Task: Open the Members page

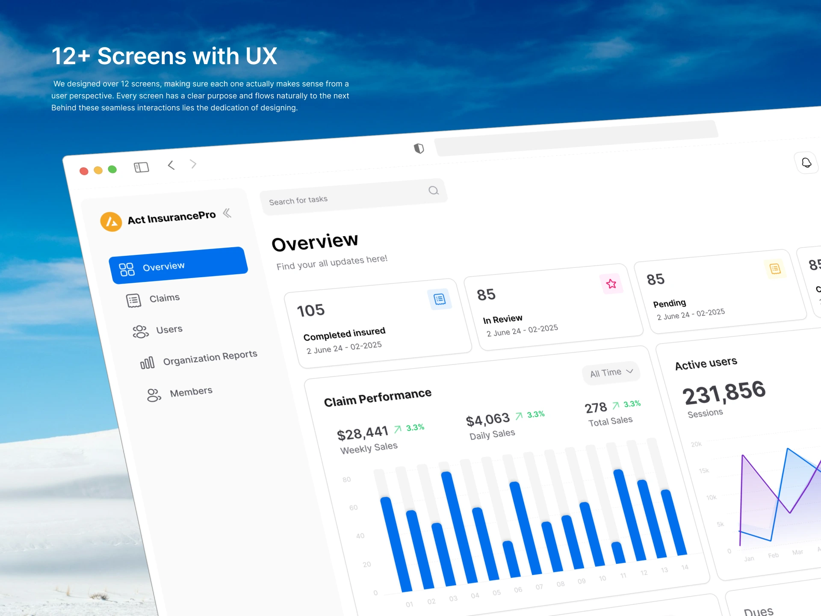Action: pyautogui.click(x=190, y=392)
